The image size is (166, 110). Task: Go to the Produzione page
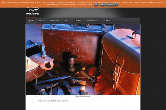point(54,21)
